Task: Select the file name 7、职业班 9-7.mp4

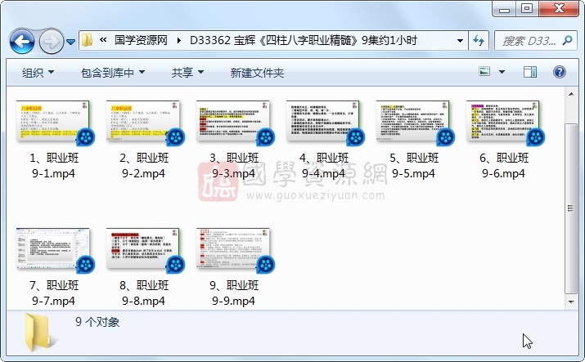Action: point(53,293)
